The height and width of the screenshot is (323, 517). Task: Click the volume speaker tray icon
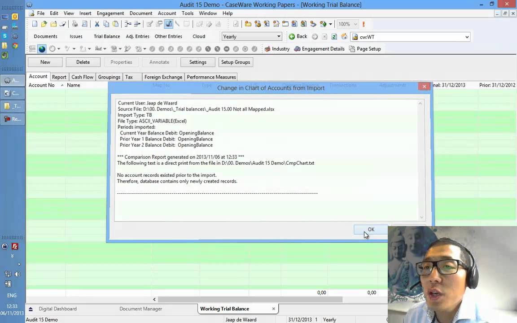pos(17,274)
